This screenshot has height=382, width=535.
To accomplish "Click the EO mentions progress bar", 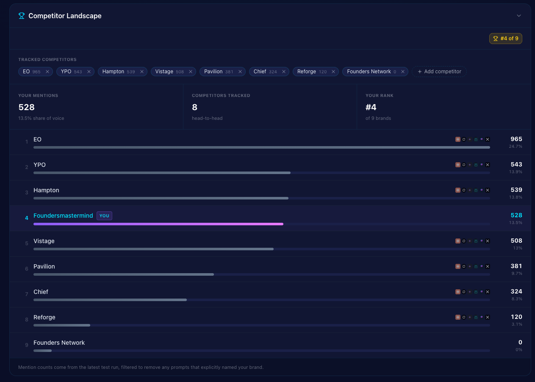I will pos(262,147).
